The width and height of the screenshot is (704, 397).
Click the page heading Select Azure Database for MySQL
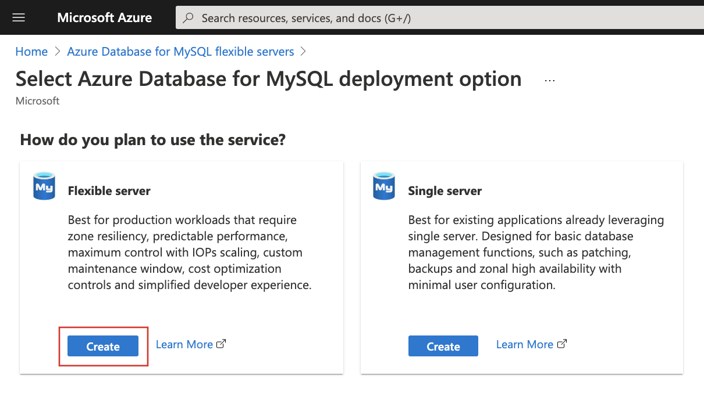pos(268,79)
